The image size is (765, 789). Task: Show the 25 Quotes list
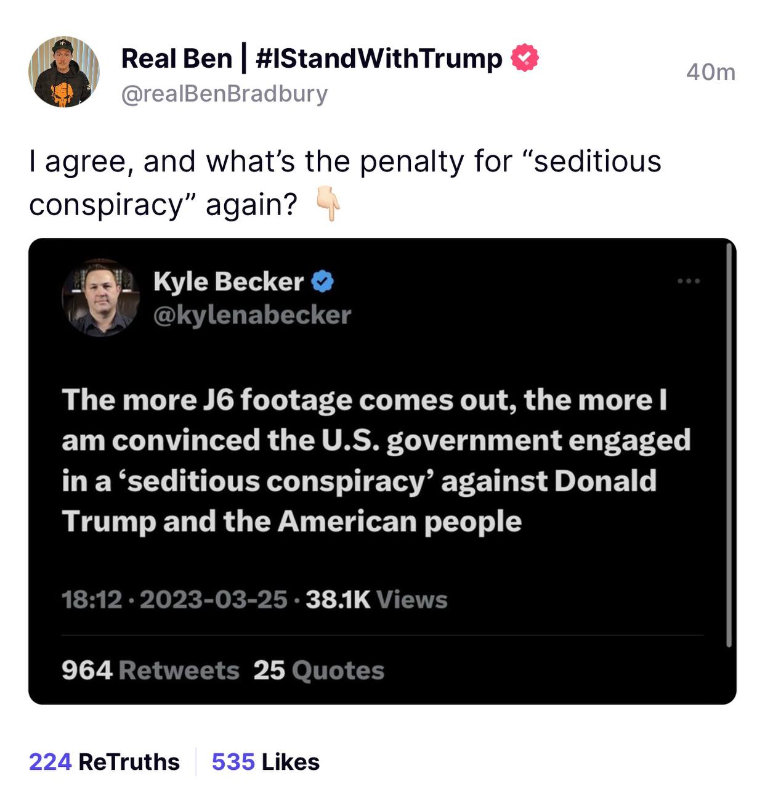pos(318,670)
